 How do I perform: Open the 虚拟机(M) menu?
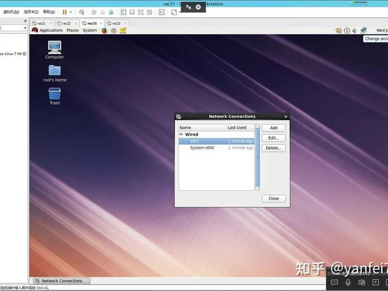[x=11, y=12]
